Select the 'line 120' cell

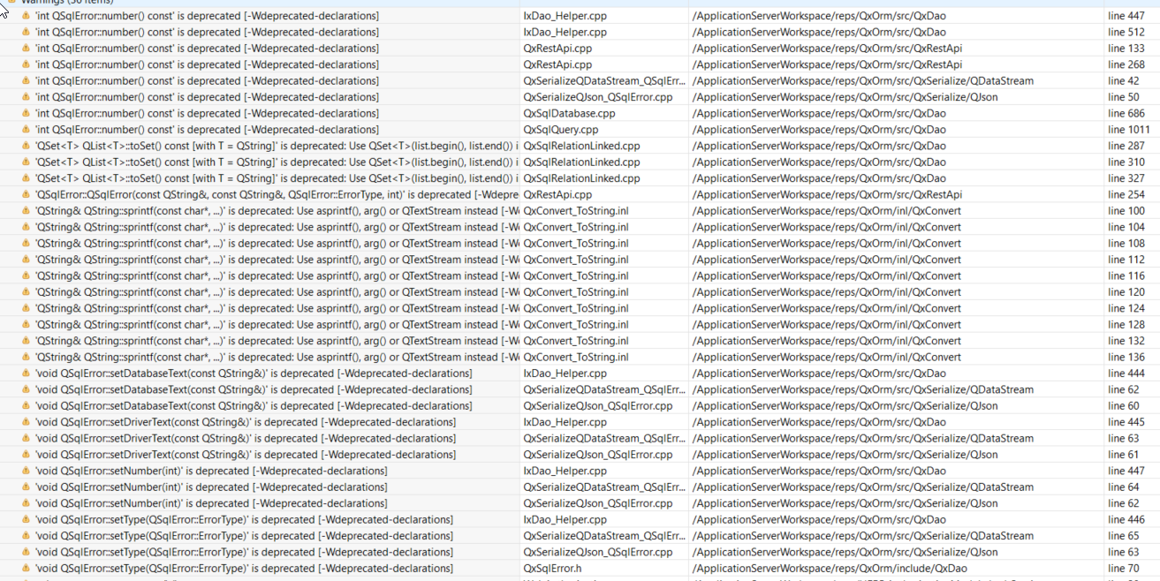(x=1126, y=292)
